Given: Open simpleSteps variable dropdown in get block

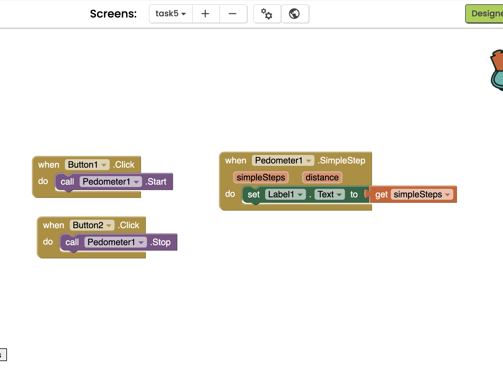Looking at the screenshot, I should coord(422,194).
